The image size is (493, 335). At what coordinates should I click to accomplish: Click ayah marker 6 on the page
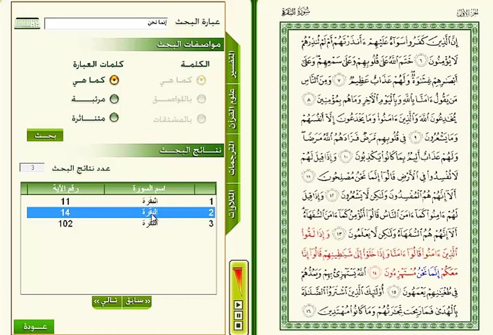422,60
